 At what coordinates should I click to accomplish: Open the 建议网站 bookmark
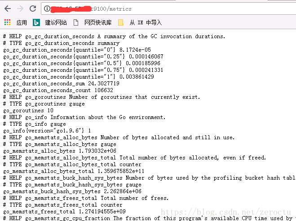coord(56,22)
